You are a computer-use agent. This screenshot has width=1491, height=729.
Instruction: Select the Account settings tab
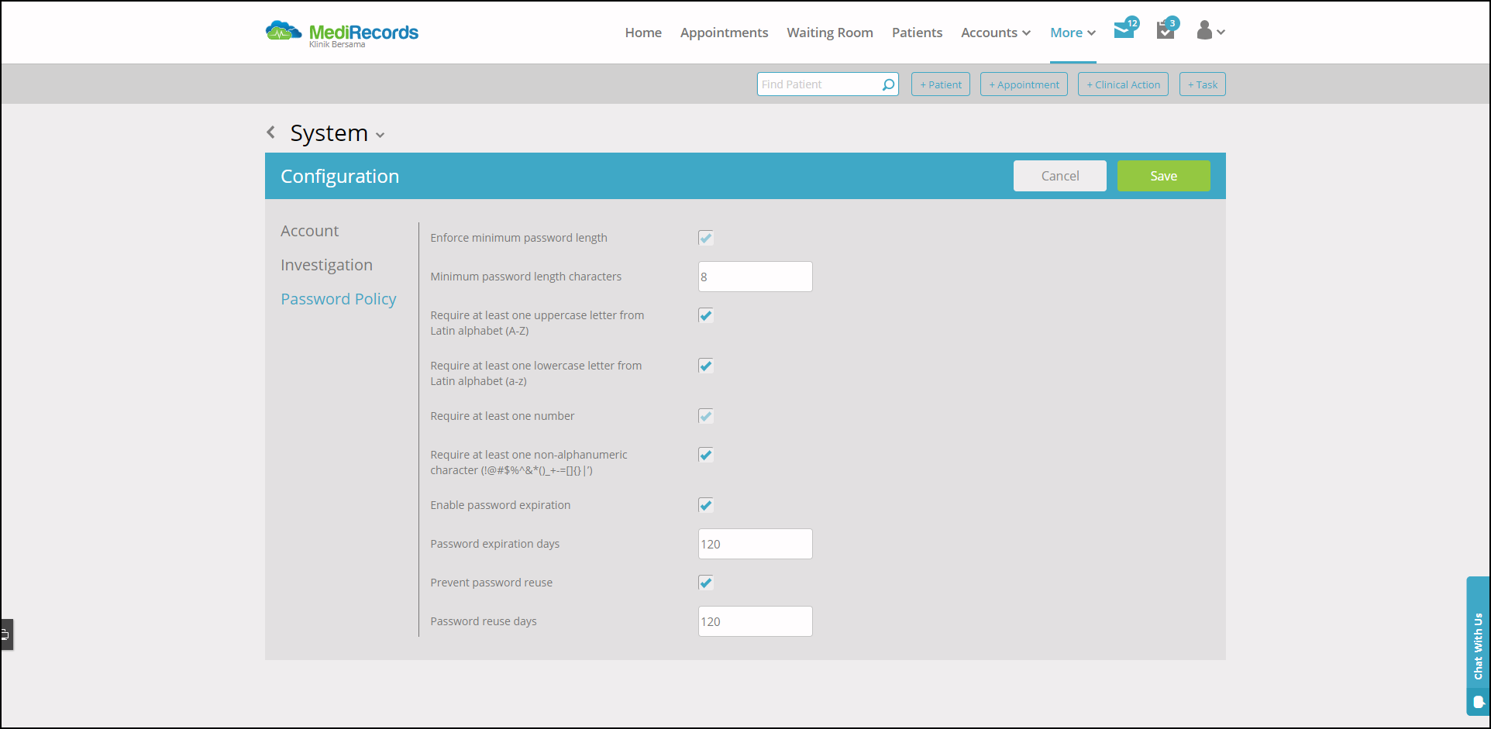coord(309,231)
